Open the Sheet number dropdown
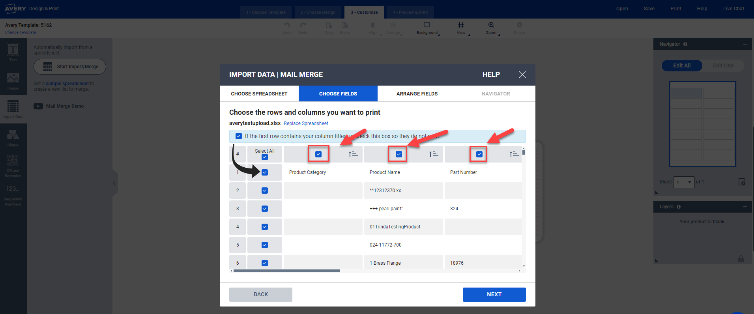754x314 pixels. (684, 182)
